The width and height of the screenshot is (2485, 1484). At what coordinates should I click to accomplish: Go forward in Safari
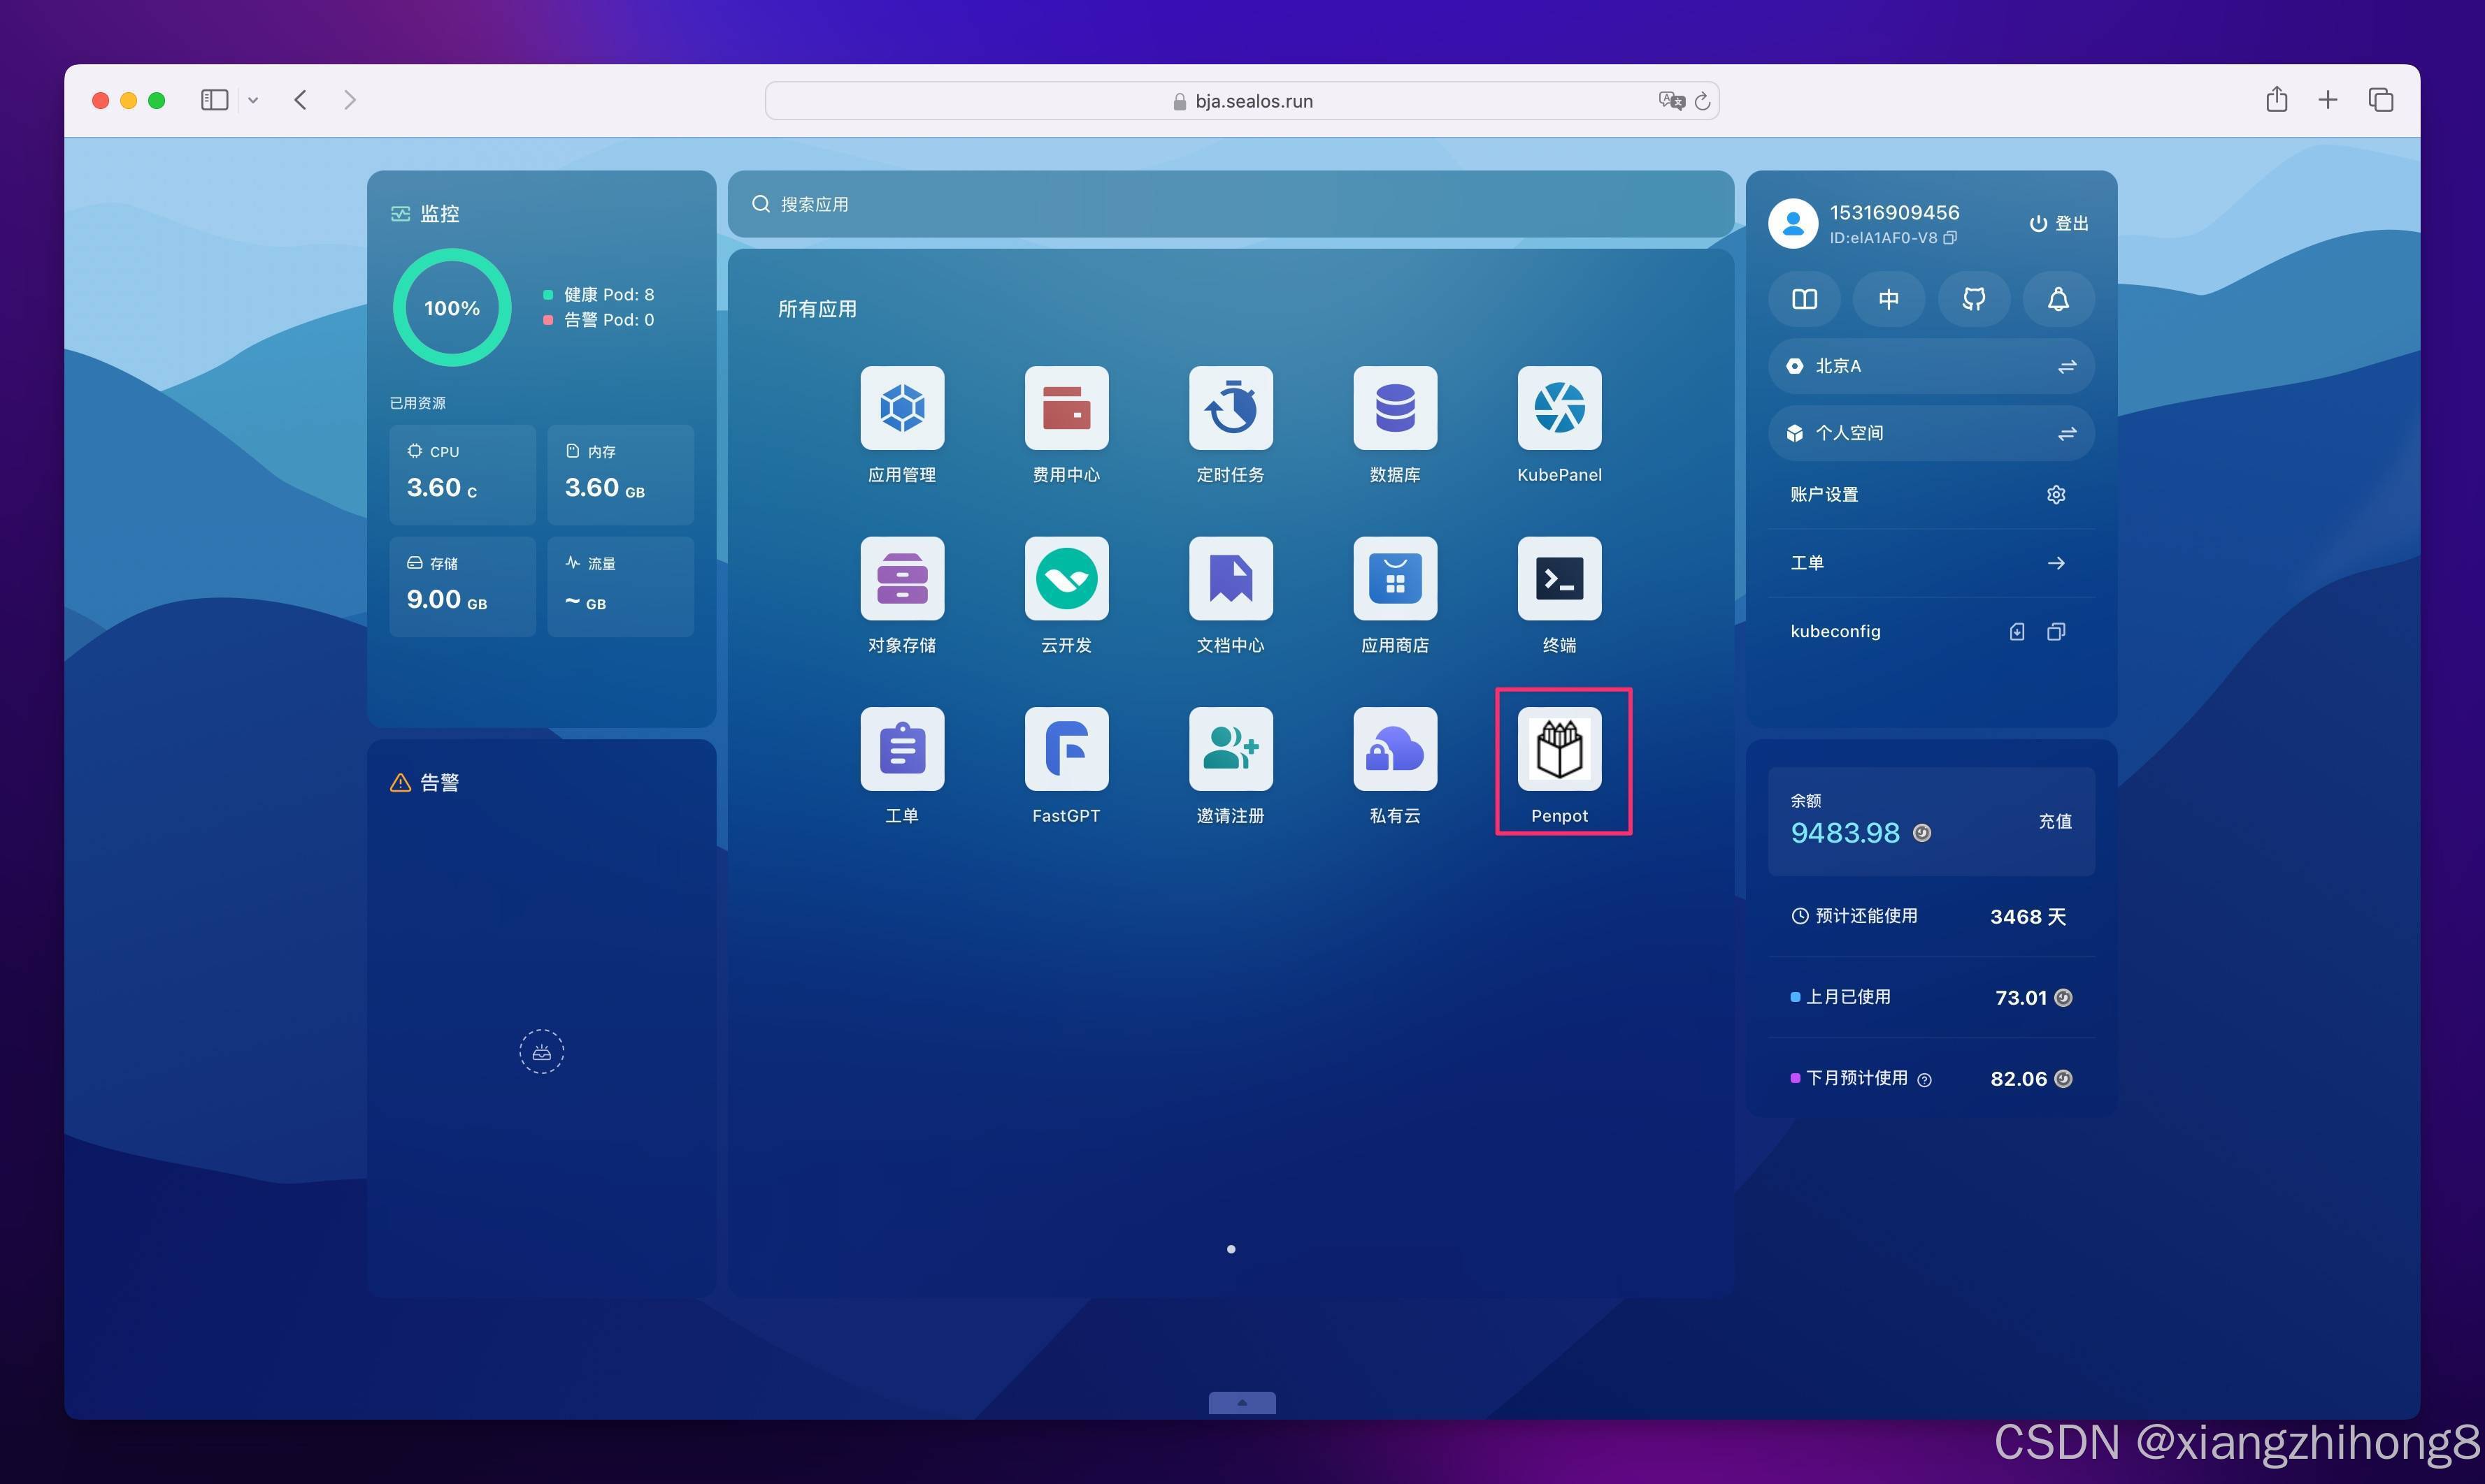tap(350, 100)
